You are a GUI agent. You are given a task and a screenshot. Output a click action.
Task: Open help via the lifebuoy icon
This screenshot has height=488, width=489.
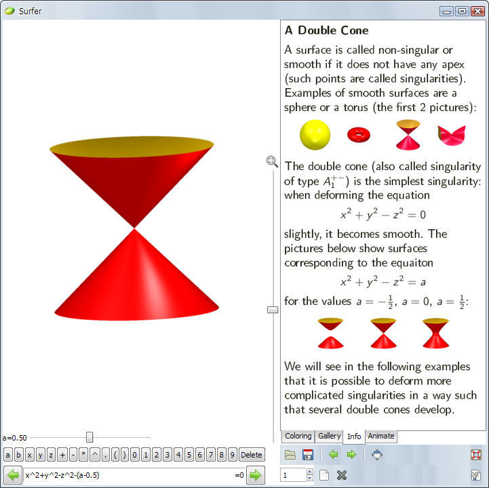point(476,455)
